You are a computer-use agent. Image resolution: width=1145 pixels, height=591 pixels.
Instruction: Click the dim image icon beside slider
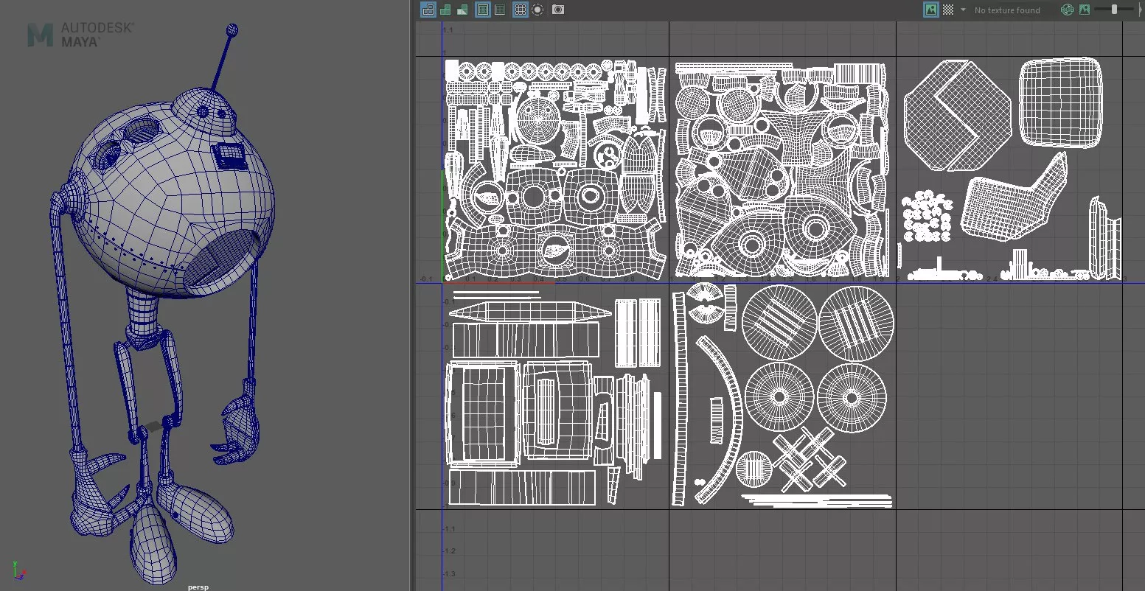click(x=1084, y=10)
